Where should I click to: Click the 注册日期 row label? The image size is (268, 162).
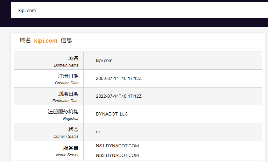[68, 76]
